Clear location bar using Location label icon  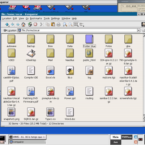click(5, 30)
